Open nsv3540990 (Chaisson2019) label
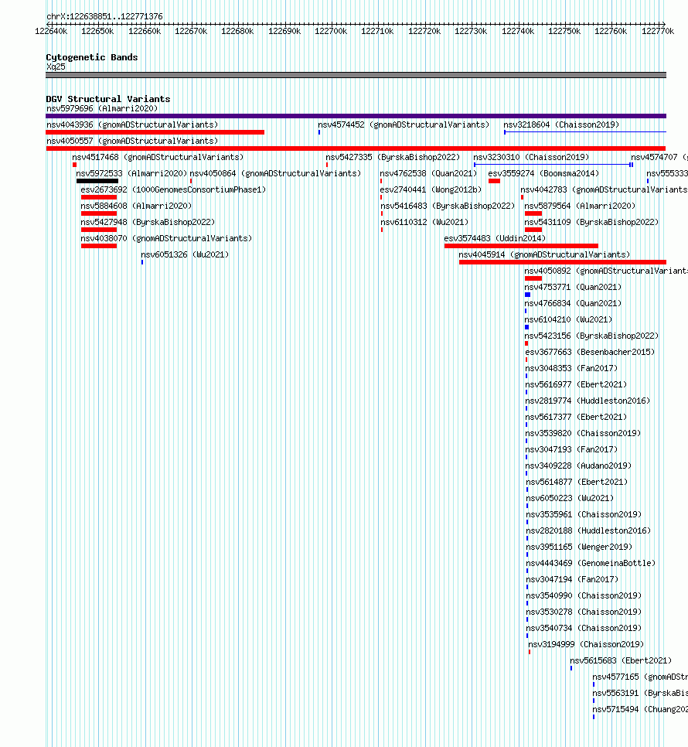 coord(584,595)
